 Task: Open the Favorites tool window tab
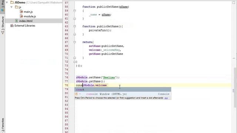pos(3,125)
